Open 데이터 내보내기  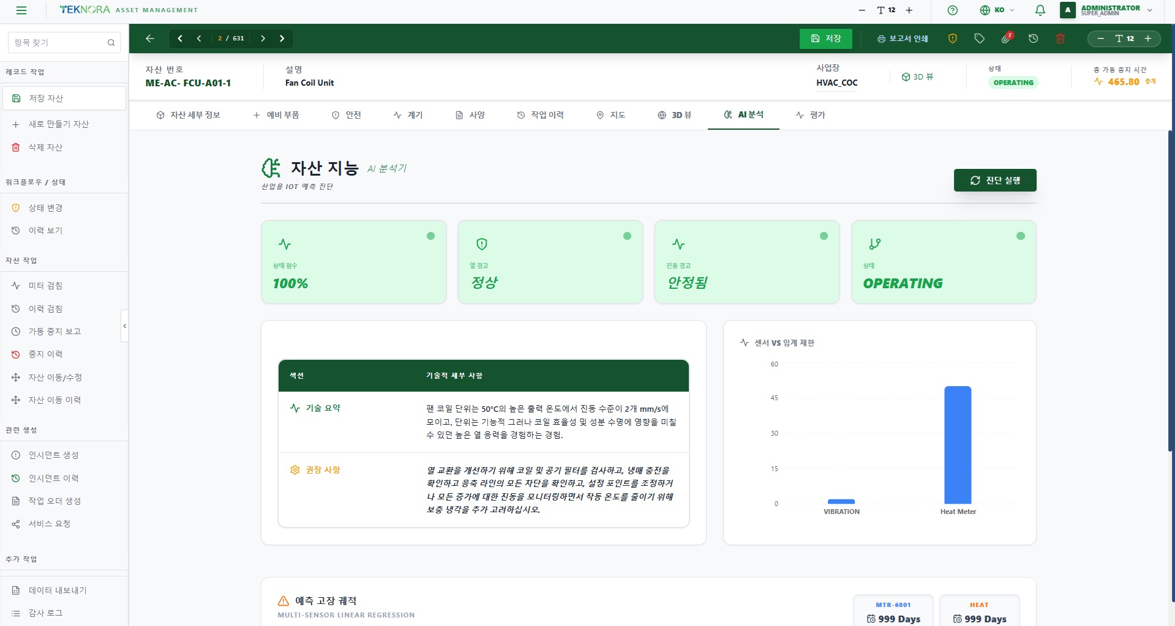(x=64, y=591)
